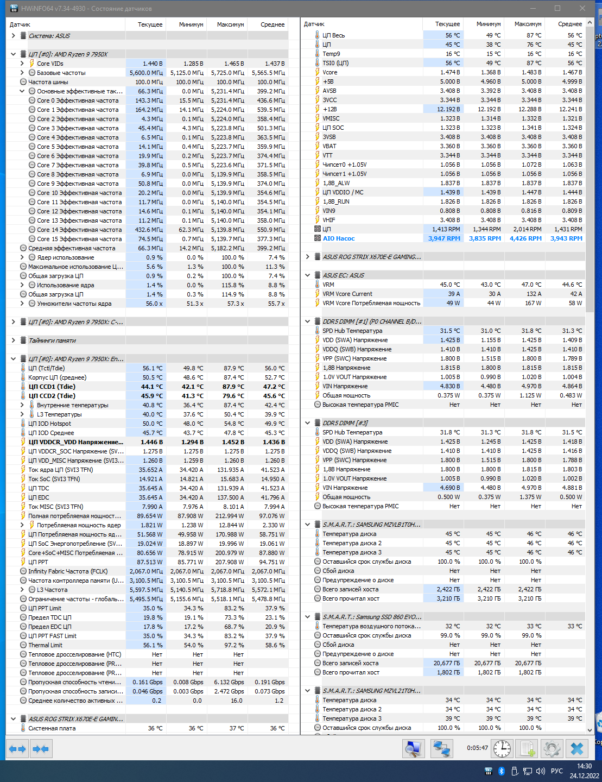Click the 0:05:47 elapsed time

pos(477,748)
